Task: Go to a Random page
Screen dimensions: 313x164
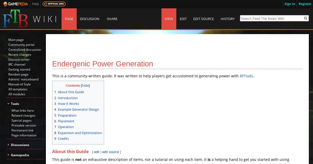Action: click(x=18, y=74)
